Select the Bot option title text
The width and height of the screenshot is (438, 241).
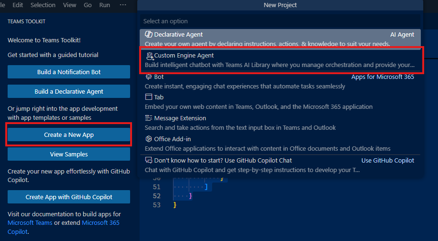159,77
